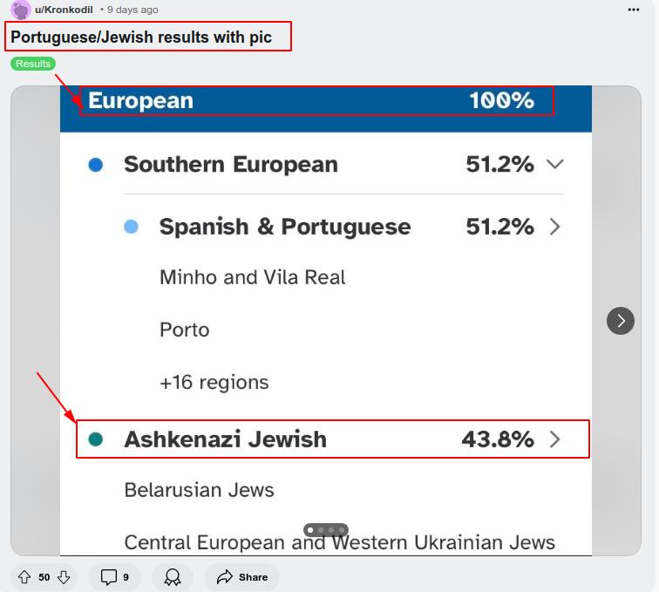Open u/Kronkodil's avatar
Screen dimensions: 659x592
tap(21, 10)
